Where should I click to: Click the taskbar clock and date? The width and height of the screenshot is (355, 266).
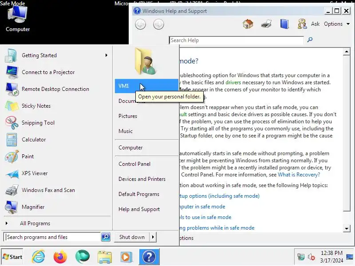[331, 257]
